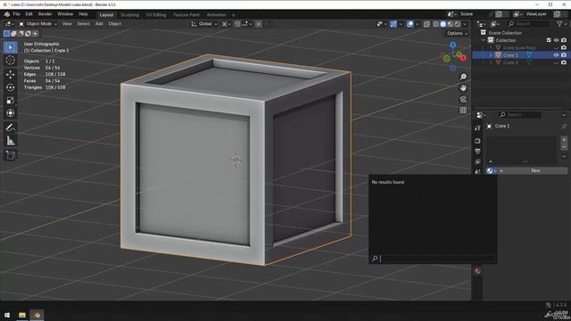
Task: Switch to Solid shading
Action: tap(443, 24)
